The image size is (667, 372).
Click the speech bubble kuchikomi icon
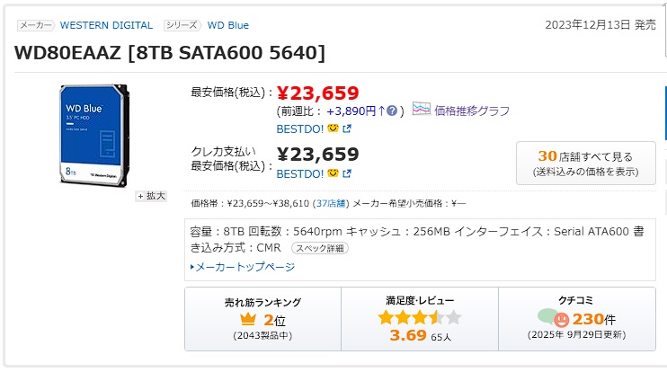553,318
